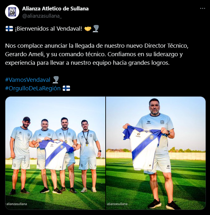Click the tornado emoji beside the handshake
The width and height of the screenshot is (210, 215).
[96, 29]
